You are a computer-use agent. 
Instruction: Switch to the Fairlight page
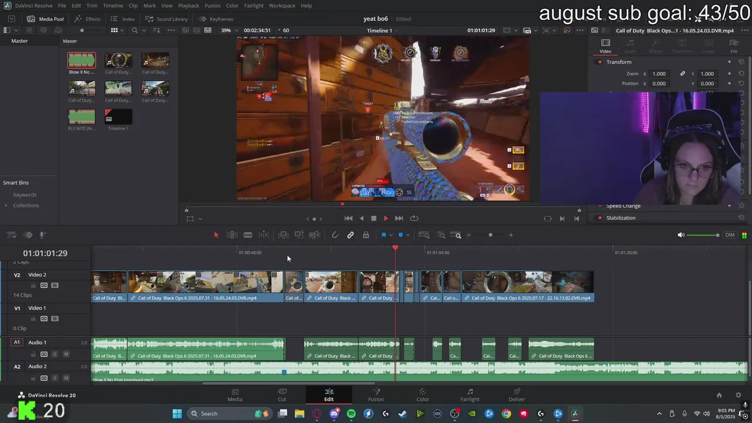470,395
